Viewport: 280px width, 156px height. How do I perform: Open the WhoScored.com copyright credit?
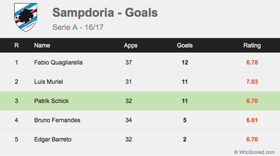point(254,152)
